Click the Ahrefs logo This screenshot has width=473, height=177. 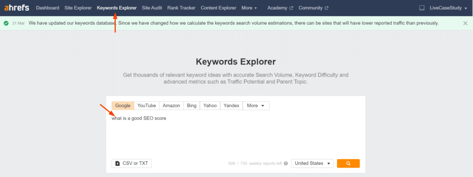[x=17, y=8]
